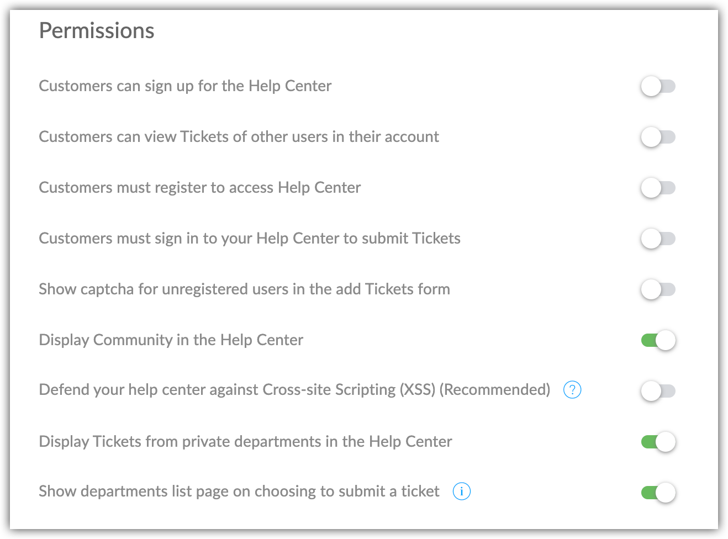
Task: Click "Customers must sign in to your Help Center" label
Action: (x=249, y=239)
